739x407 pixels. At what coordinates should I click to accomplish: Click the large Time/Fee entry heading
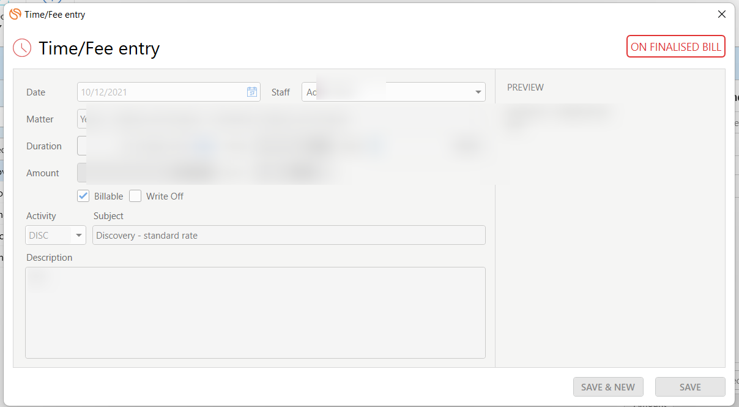tap(99, 48)
